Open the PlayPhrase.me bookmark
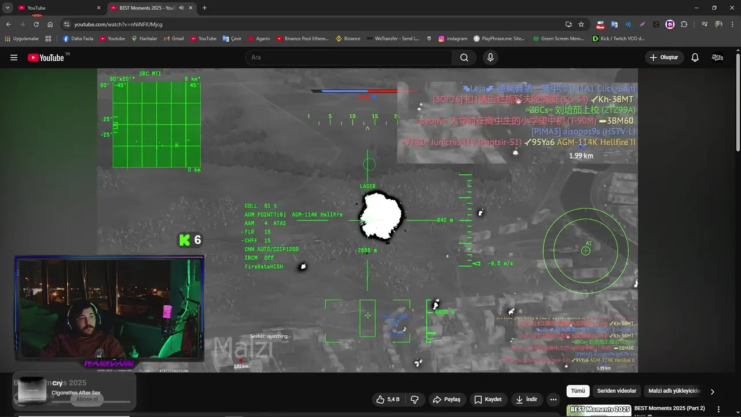Image resolution: width=741 pixels, height=417 pixels. (x=499, y=39)
